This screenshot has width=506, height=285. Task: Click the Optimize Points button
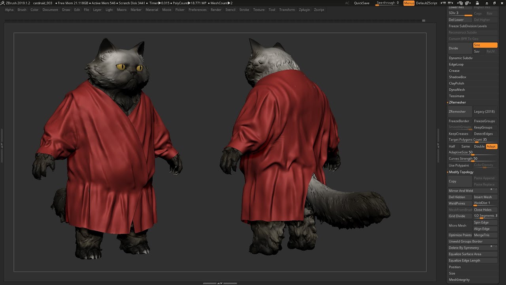pyautogui.click(x=460, y=235)
